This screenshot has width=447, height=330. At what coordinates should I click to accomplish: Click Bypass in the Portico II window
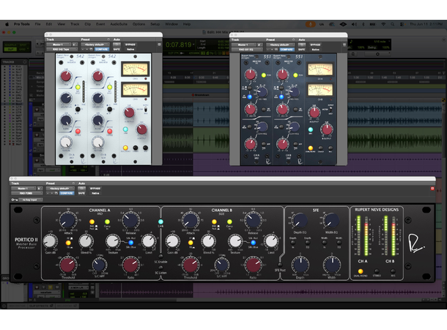(x=95, y=188)
